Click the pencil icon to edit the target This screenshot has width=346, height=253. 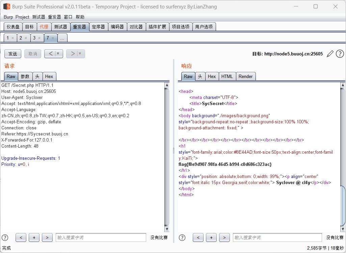click(330, 54)
